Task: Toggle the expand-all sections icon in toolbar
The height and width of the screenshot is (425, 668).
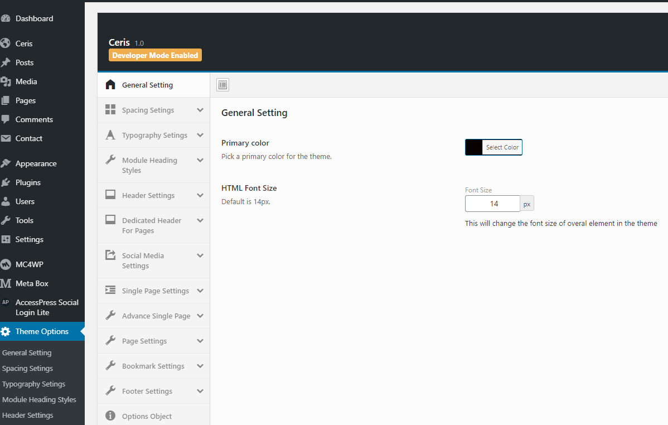Action: 223,85
